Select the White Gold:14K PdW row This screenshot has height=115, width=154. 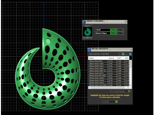109,85
